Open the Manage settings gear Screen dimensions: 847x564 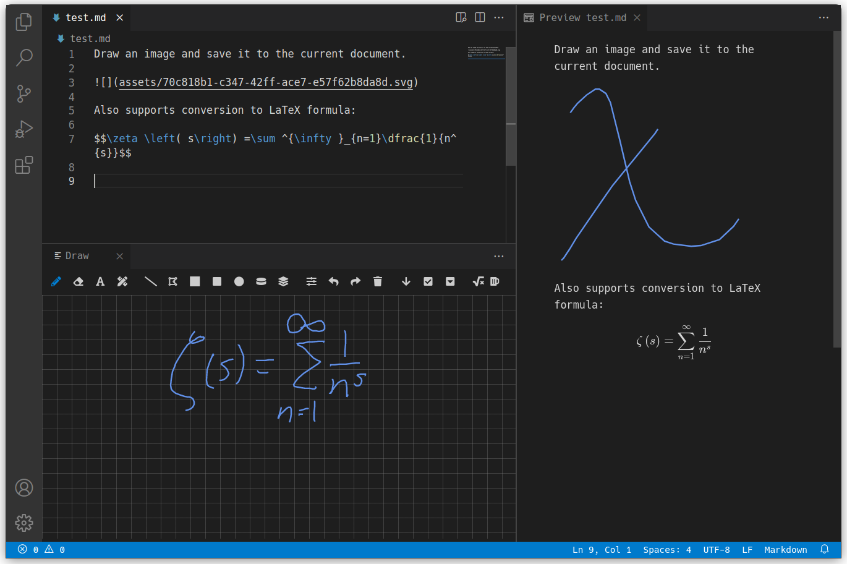click(x=23, y=523)
